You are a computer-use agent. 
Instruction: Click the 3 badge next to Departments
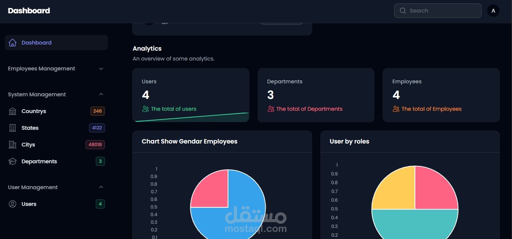[x=100, y=161]
